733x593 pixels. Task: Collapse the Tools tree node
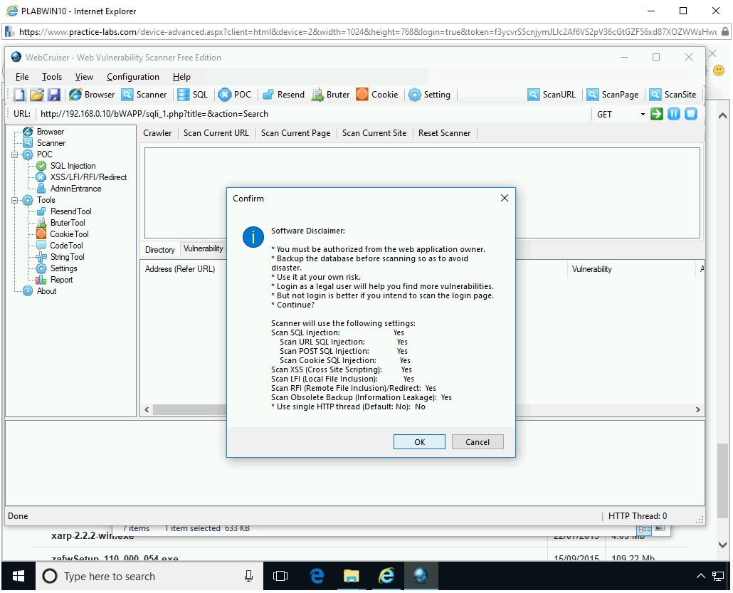pos(16,200)
